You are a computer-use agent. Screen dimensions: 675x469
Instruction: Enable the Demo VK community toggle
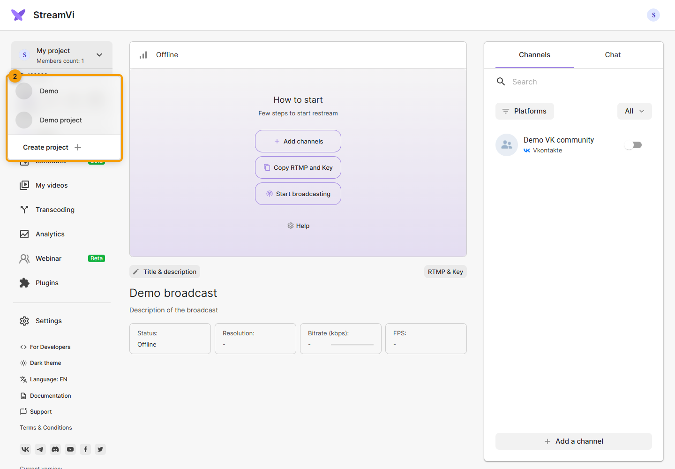[x=633, y=145]
